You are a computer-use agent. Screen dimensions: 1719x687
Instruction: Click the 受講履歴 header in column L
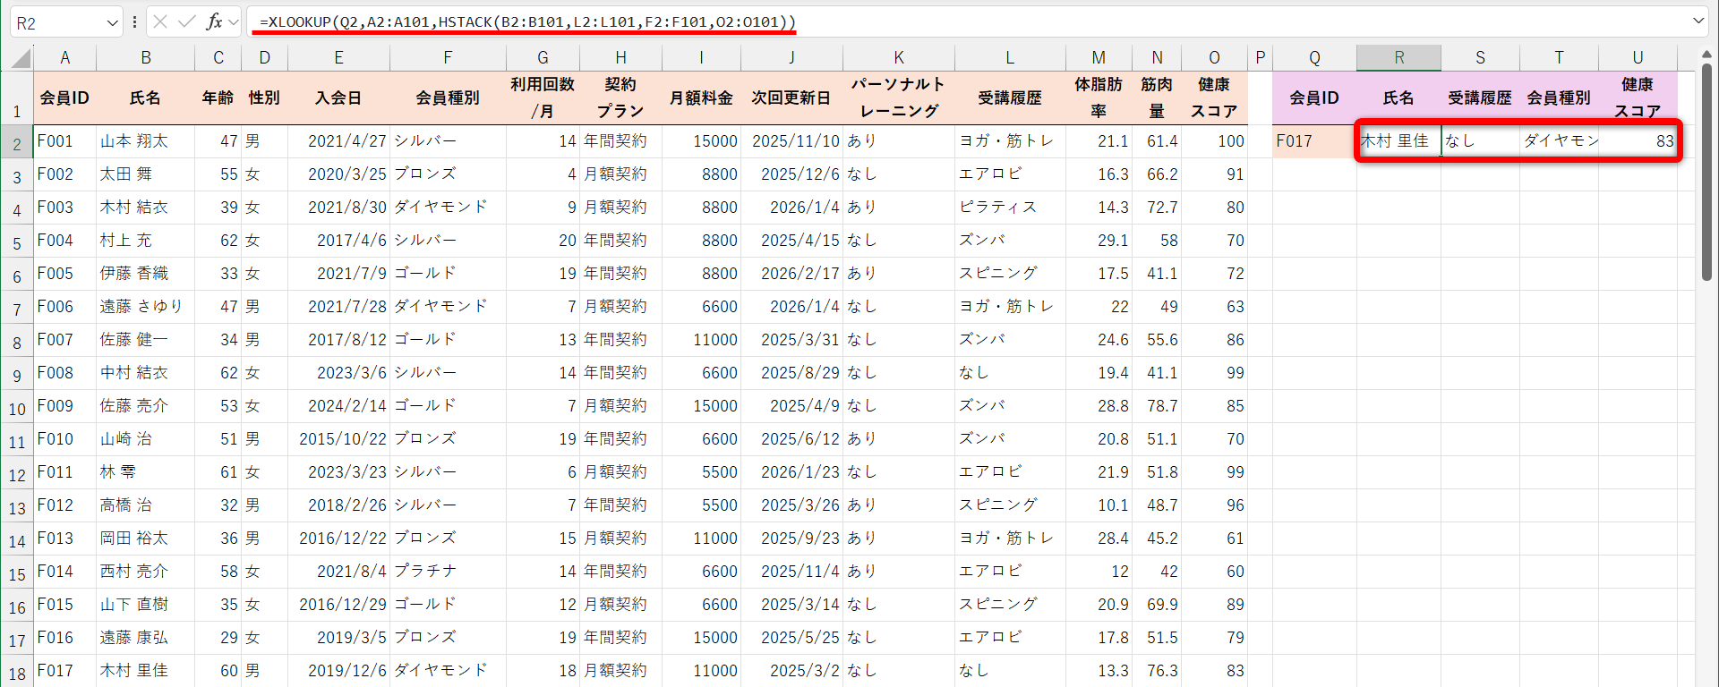point(1010,98)
